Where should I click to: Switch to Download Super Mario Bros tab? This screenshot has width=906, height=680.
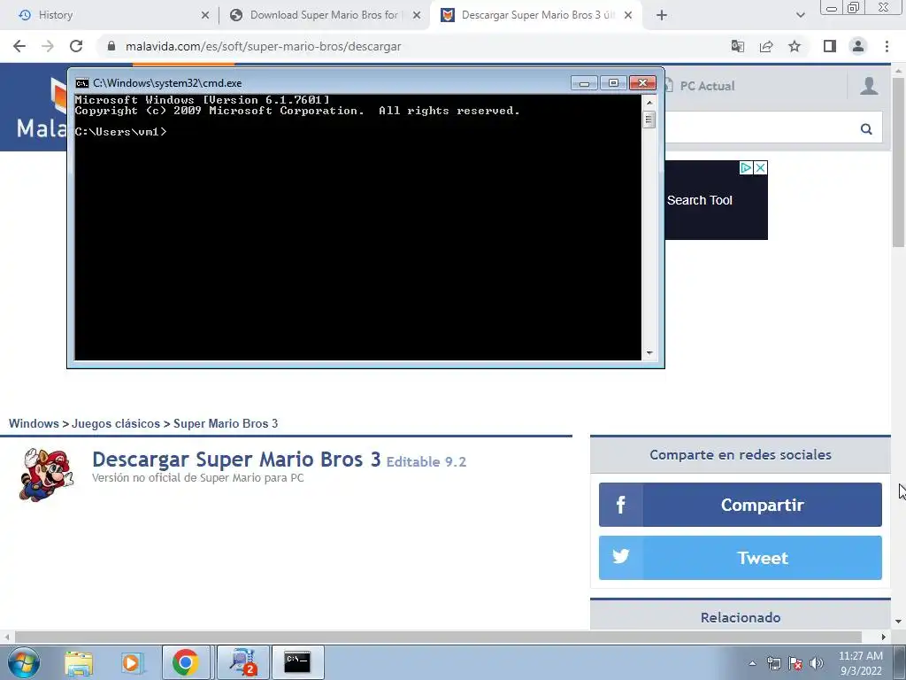tap(324, 15)
